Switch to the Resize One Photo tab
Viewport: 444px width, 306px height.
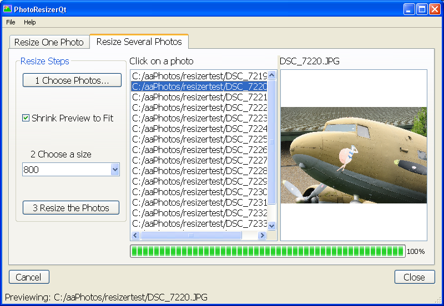tap(49, 42)
